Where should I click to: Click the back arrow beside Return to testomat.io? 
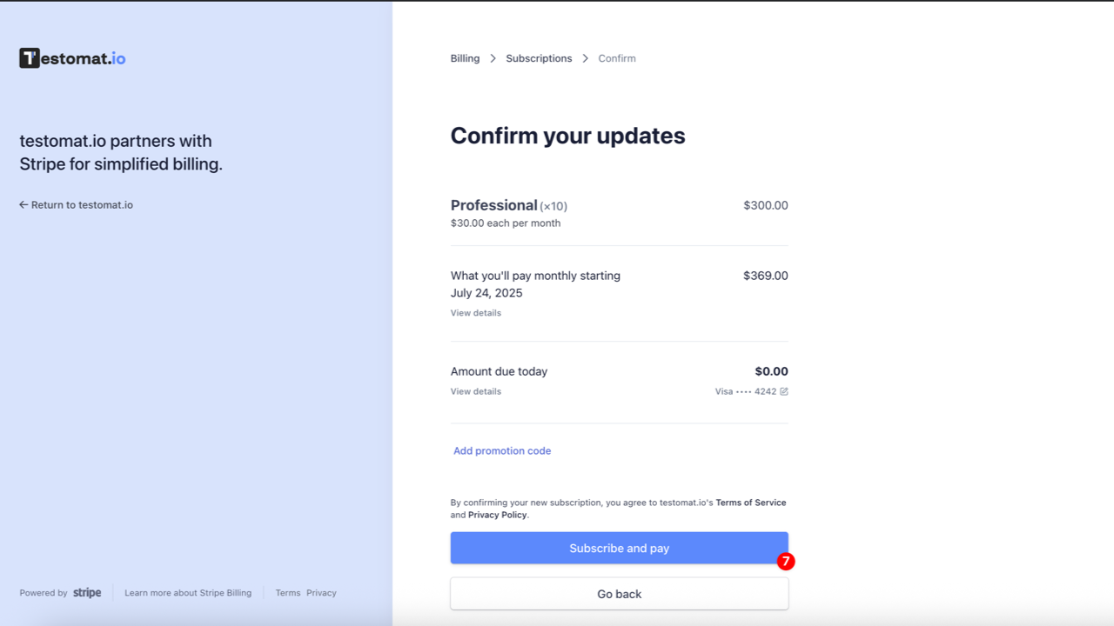pyautogui.click(x=23, y=204)
